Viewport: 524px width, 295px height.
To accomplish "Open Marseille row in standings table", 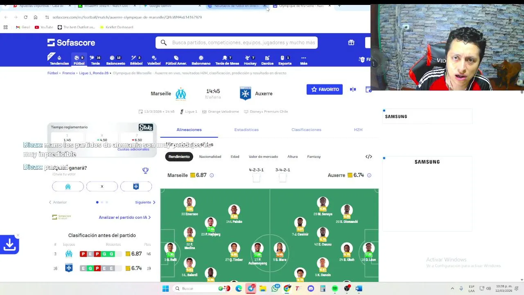I will [102, 254].
